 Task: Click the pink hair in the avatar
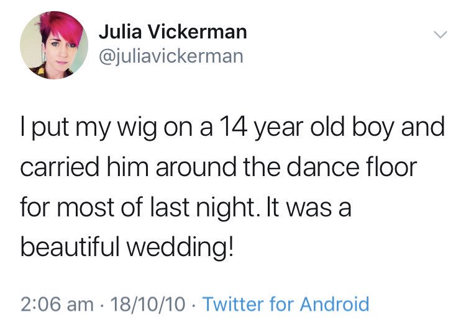click(48, 28)
